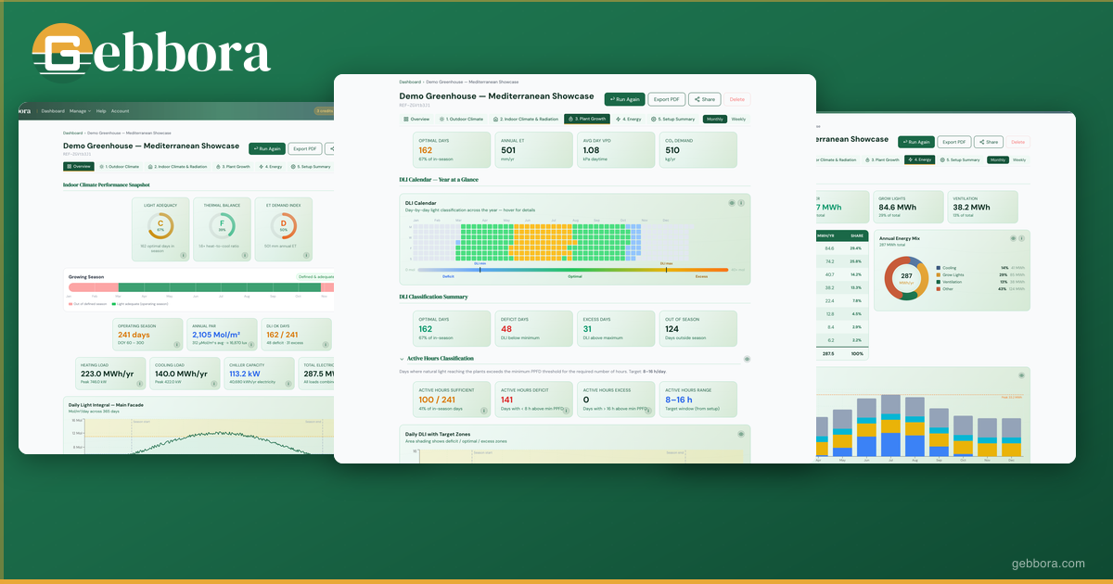This screenshot has width=1113, height=584.
Task: Click Run Again in the right Energy window
Action: coord(915,142)
